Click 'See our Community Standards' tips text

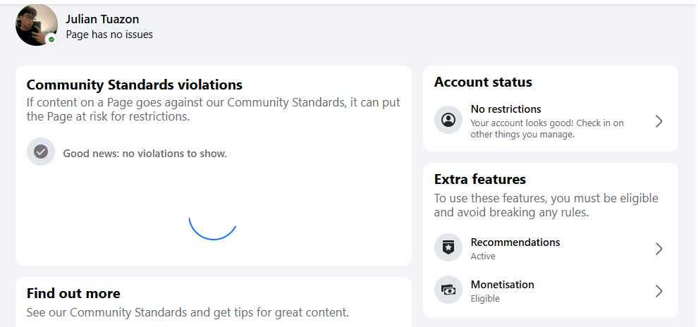(188, 312)
